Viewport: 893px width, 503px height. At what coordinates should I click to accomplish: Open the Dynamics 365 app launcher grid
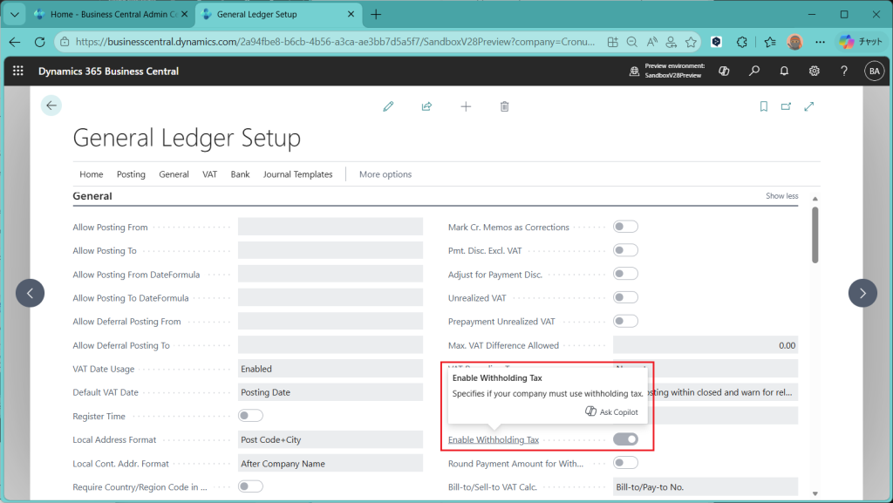(x=18, y=71)
